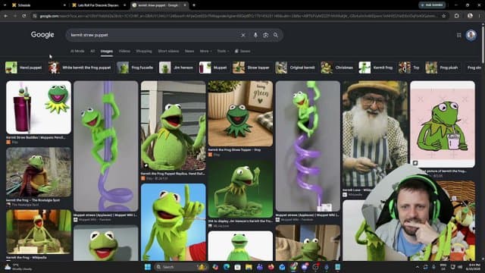
Task: Switch to the All results tab
Action: pos(92,51)
